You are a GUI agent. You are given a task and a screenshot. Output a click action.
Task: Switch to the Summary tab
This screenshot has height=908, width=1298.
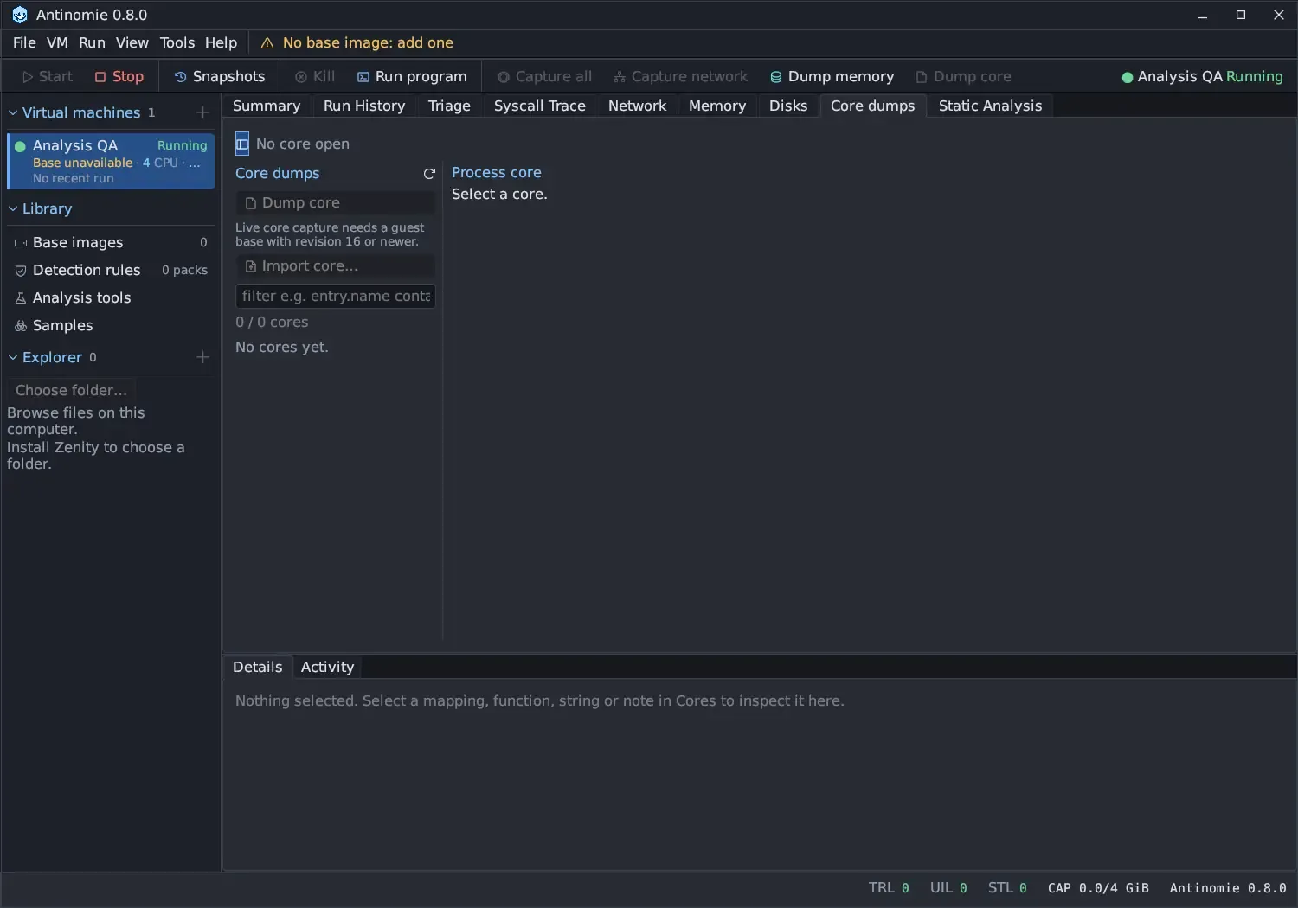pyautogui.click(x=267, y=106)
